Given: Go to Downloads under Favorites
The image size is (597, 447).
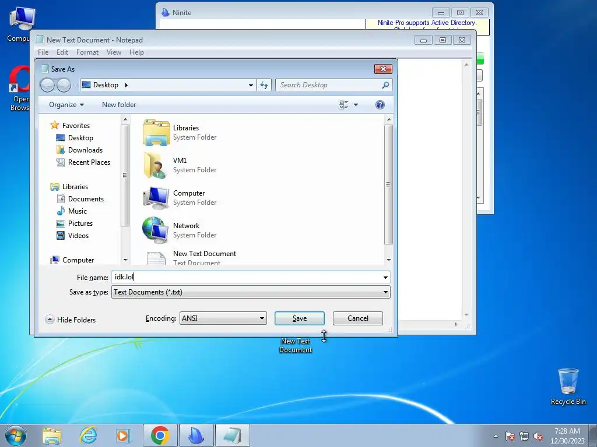Looking at the screenshot, I should click(85, 150).
